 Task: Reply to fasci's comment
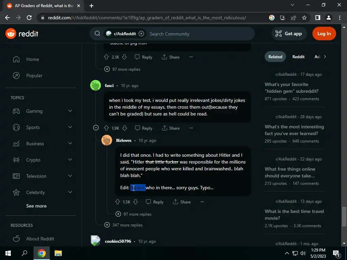pos(144,128)
